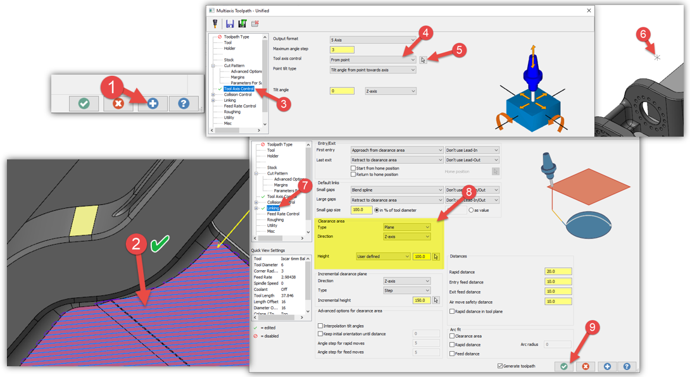Screen dimensions: 690x377
Task: Enable Keep initial orientation until distance
Action: [320, 334]
